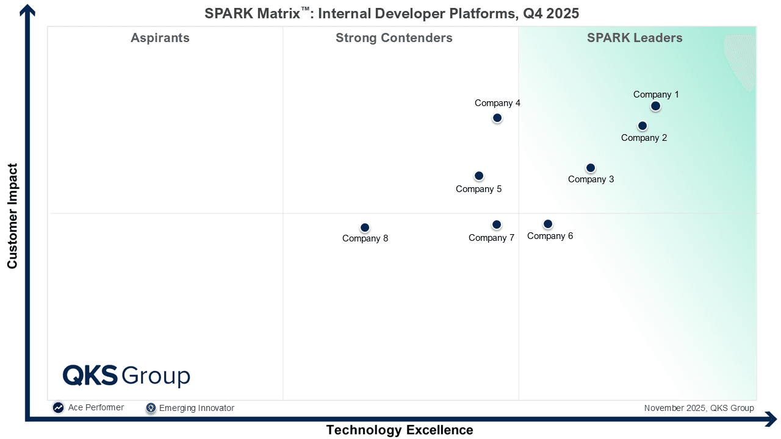
Task: Select the SPARK Leaders quadrant heading
Action: point(635,38)
